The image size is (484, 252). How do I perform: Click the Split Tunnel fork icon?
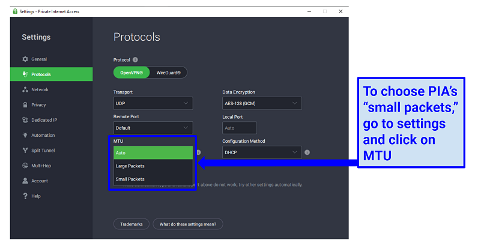click(x=25, y=150)
